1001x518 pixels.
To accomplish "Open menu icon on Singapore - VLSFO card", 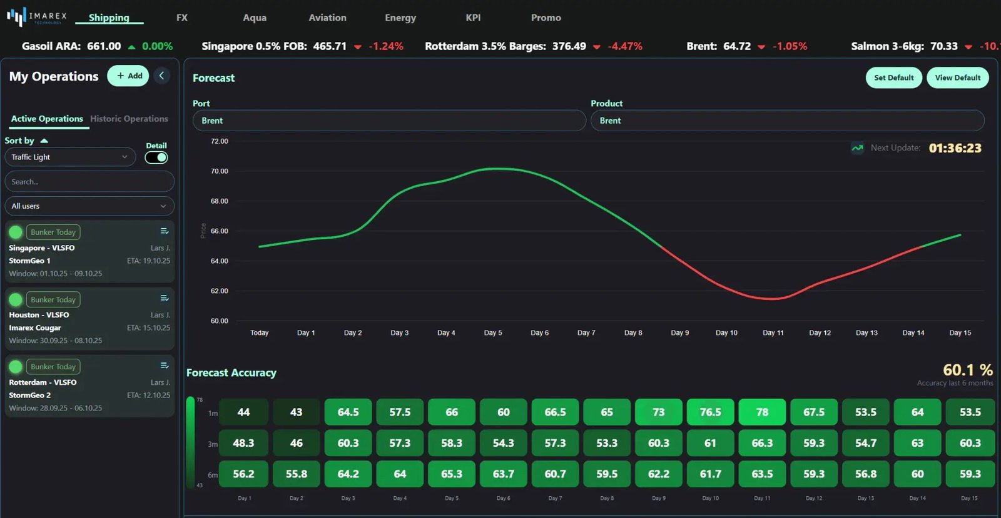I will [165, 231].
